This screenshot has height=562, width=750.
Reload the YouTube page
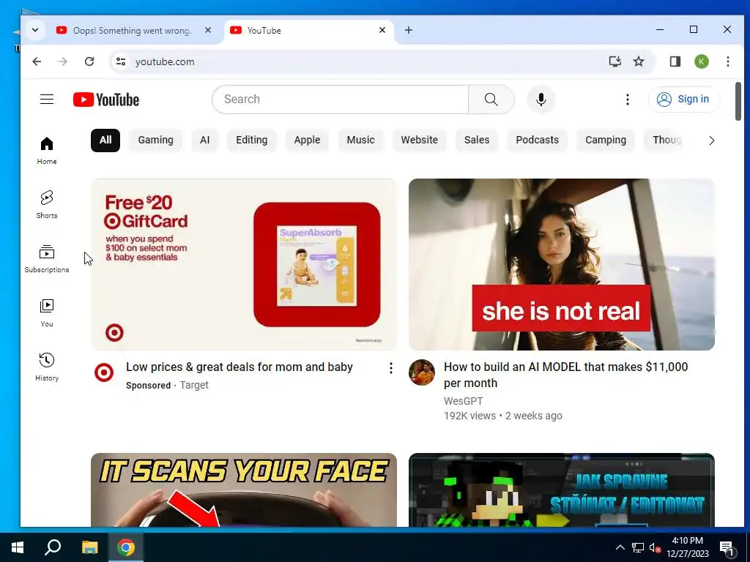(x=89, y=61)
